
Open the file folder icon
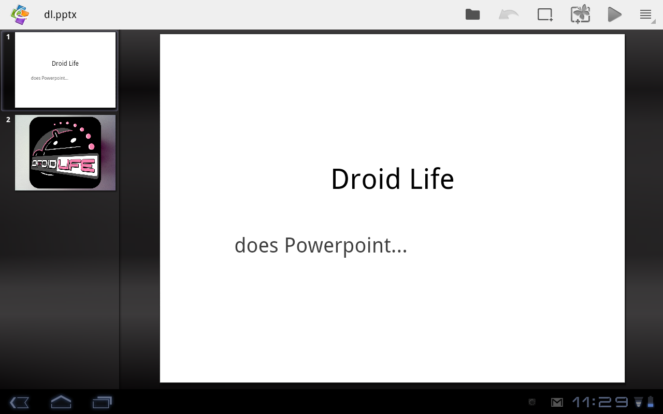pyautogui.click(x=472, y=14)
